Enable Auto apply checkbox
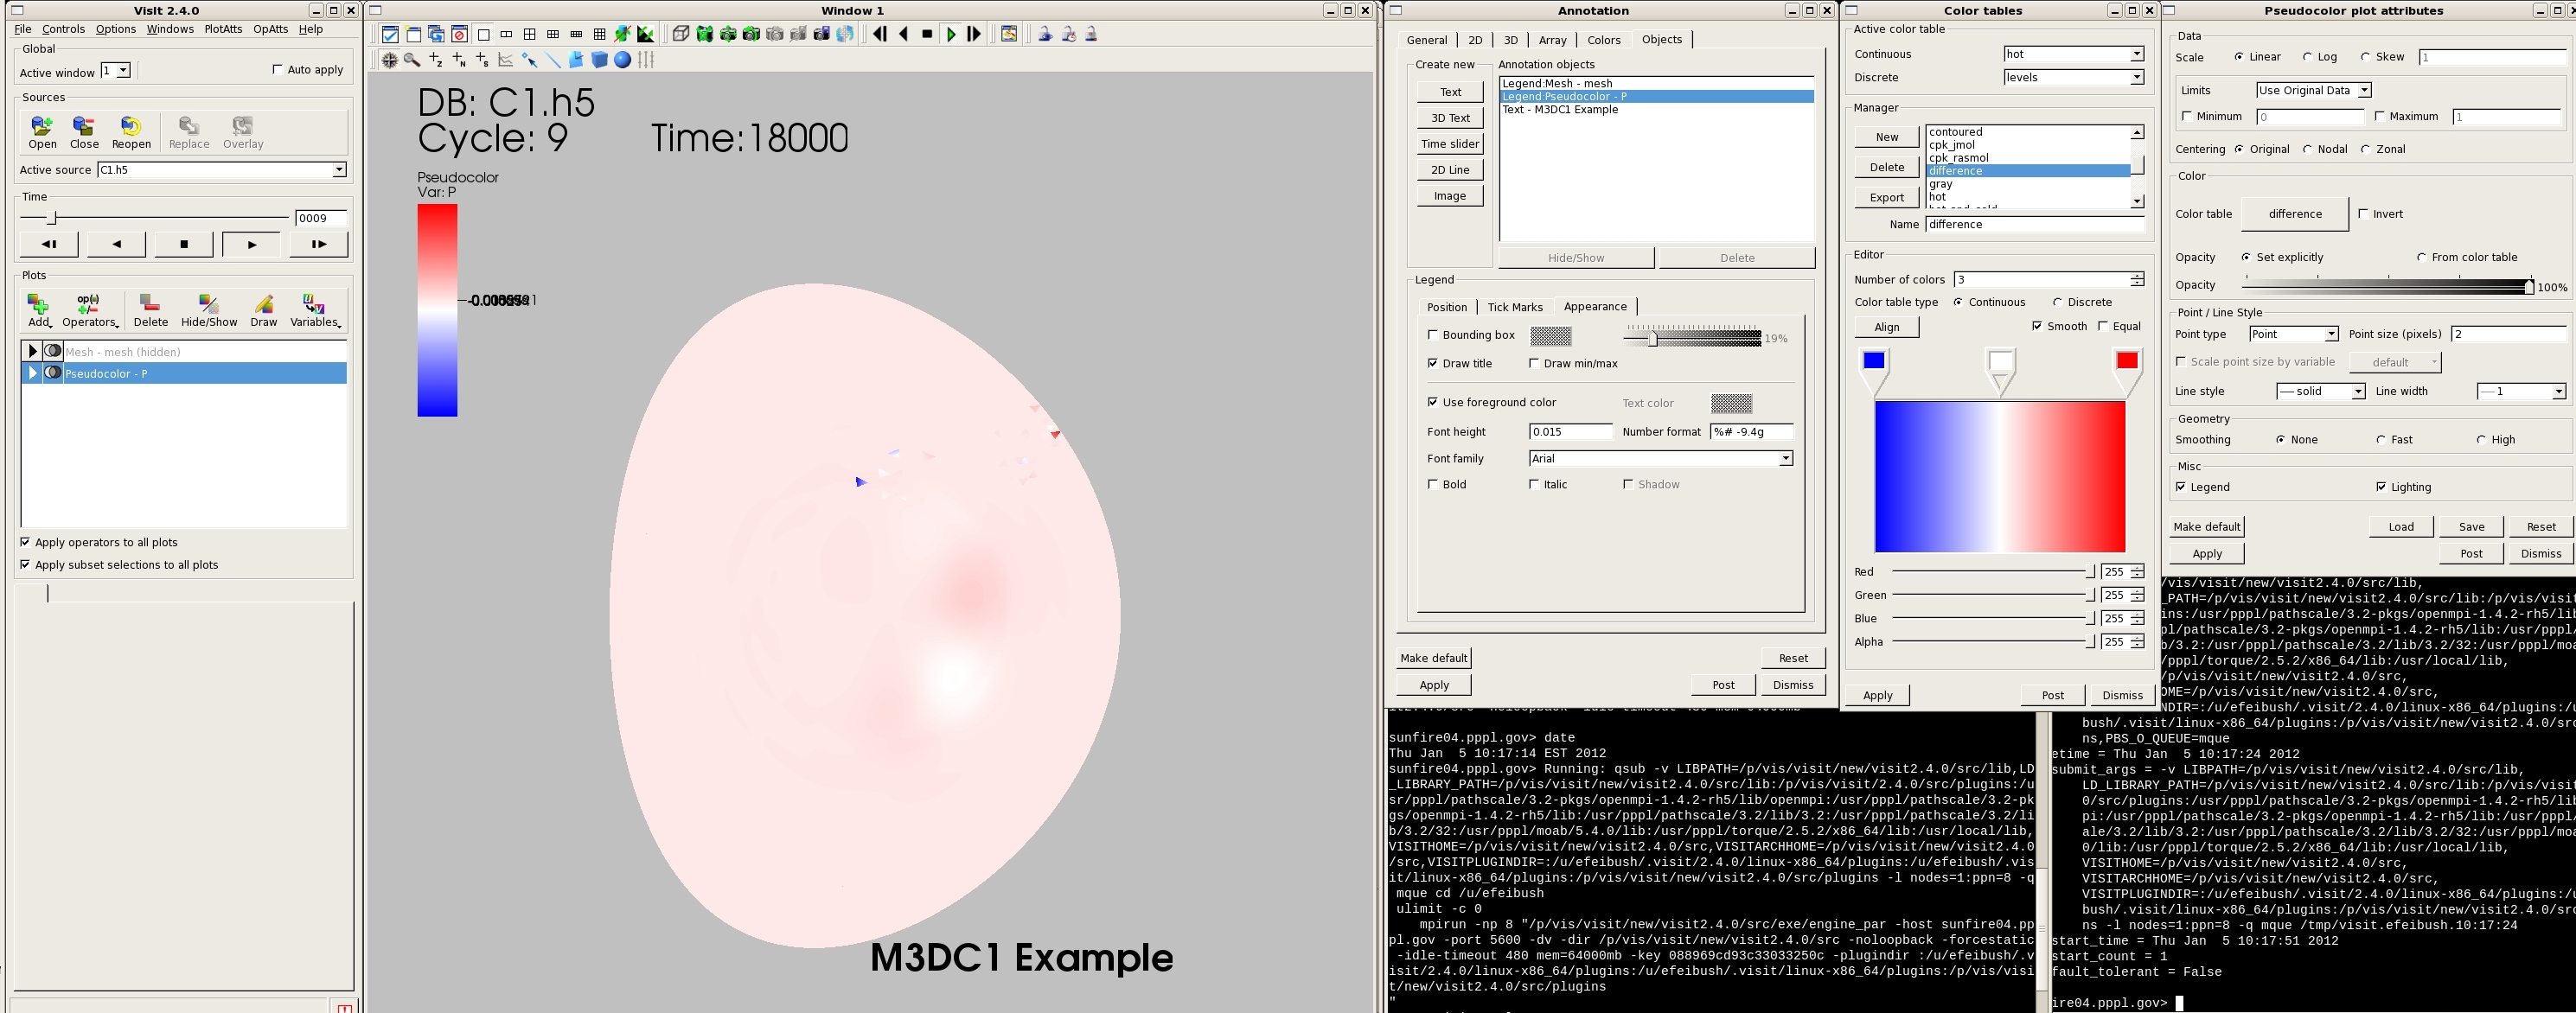Viewport: 2576px width, 1013px height. [x=277, y=69]
